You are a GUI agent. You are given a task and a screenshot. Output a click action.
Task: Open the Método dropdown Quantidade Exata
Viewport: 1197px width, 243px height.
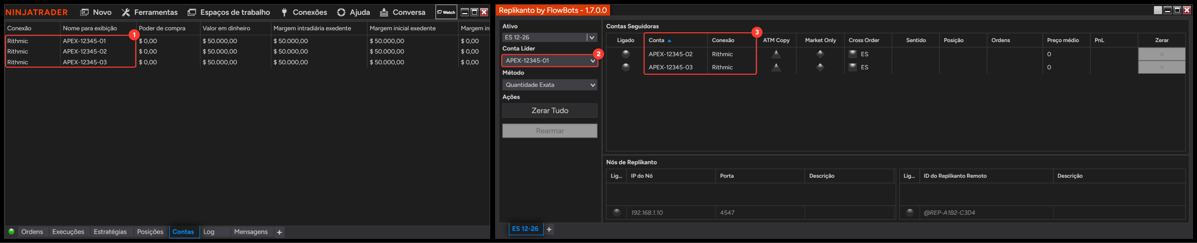point(549,85)
